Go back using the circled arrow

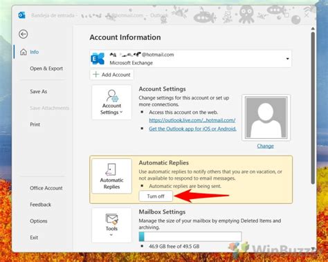click(x=23, y=35)
